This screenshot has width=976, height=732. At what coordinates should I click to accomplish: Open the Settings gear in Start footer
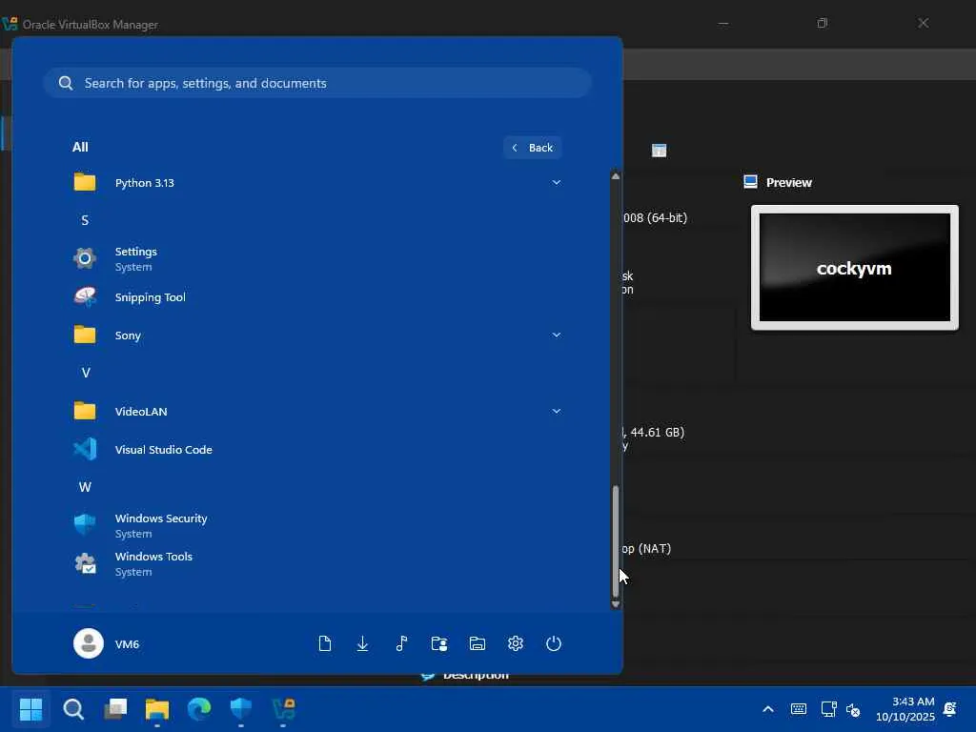tap(516, 643)
